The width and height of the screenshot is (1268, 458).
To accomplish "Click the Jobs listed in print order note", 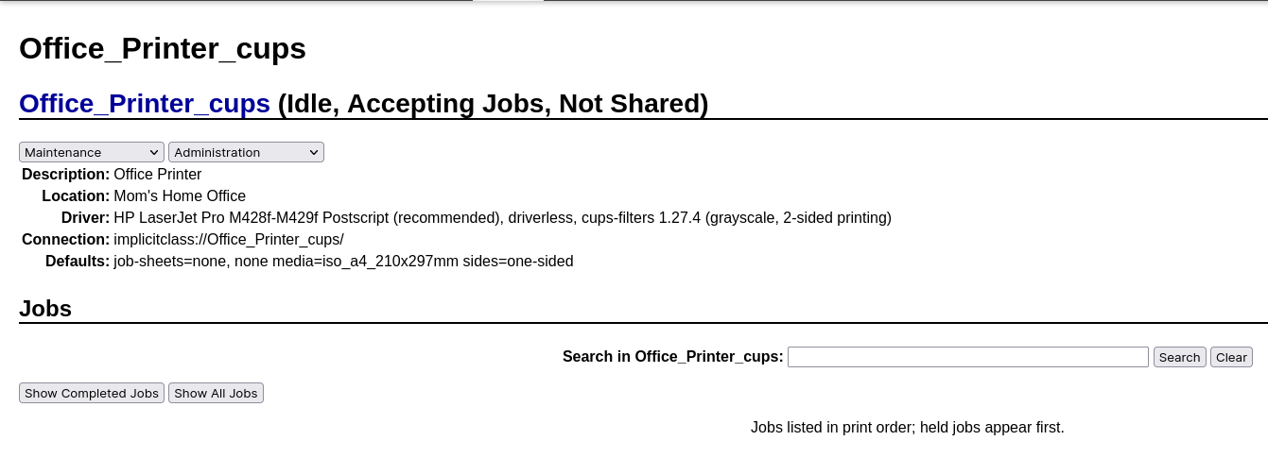I will pos(907,428).
